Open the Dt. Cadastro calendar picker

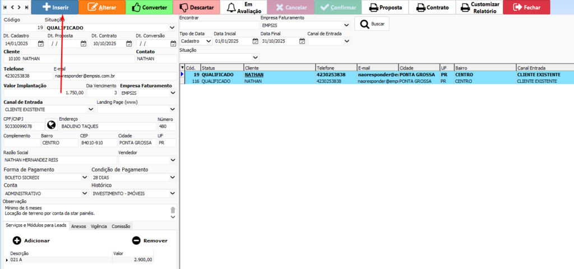point(39,43)
